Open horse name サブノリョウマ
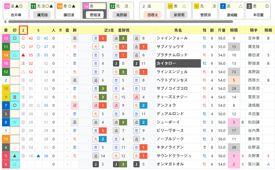The height and width of the screenshot is (170, 275). [170, 47]
